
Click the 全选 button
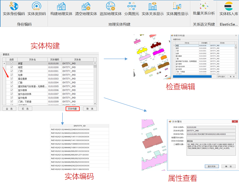click(9, 109)
